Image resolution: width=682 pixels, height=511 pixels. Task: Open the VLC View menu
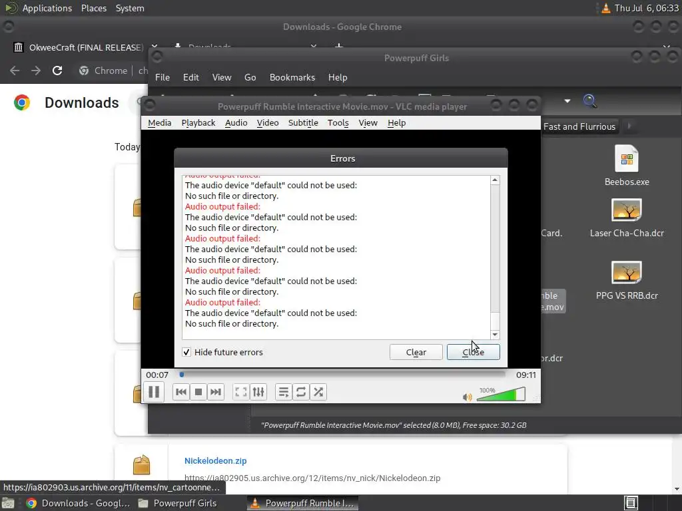[x=368, y=123]
